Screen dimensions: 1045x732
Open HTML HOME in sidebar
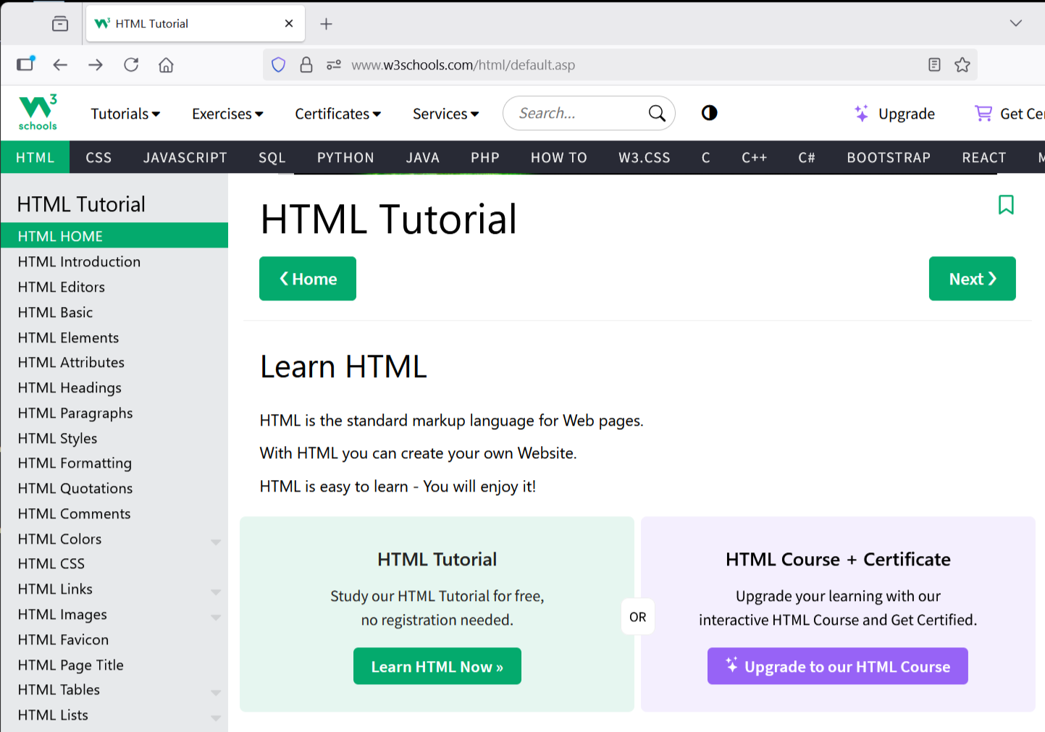pyautogui.click(x=114, y=236)
